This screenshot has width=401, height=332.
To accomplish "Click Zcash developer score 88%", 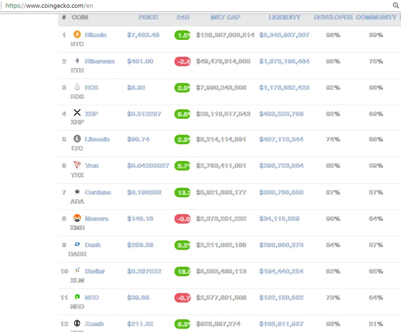I will point(333,324).
